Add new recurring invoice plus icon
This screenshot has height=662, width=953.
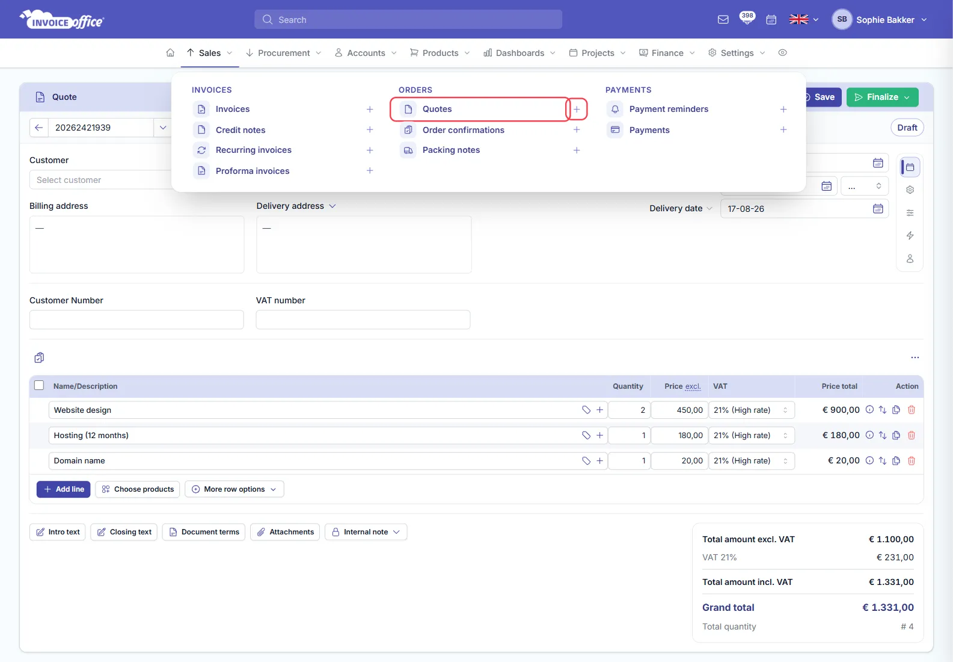pos(370,150)
